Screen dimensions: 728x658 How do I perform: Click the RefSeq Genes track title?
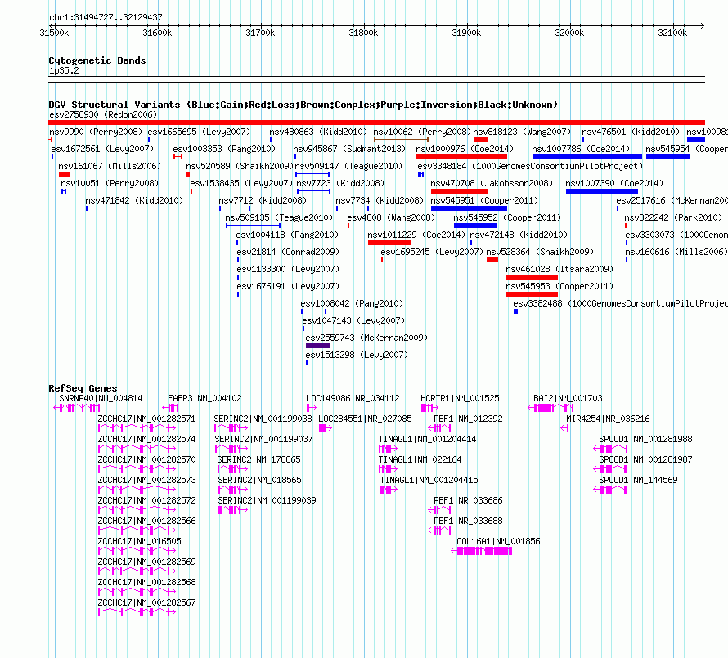pyautogui.click(x=83, y=388)
